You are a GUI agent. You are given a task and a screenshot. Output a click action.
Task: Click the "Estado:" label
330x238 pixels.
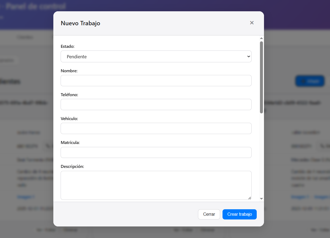[x=68, y=46]
